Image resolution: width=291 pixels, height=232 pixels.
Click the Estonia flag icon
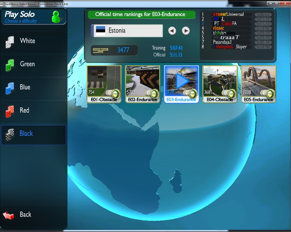pyautogui.click(x=100, y=31)
